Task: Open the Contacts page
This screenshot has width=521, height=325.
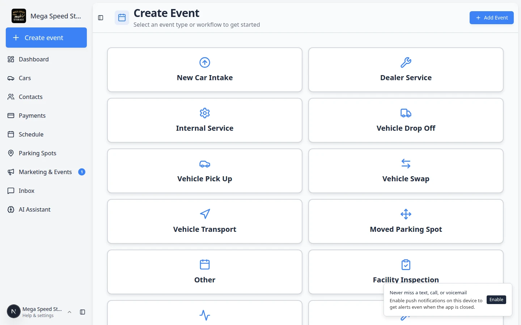Action: click(46, 97)
